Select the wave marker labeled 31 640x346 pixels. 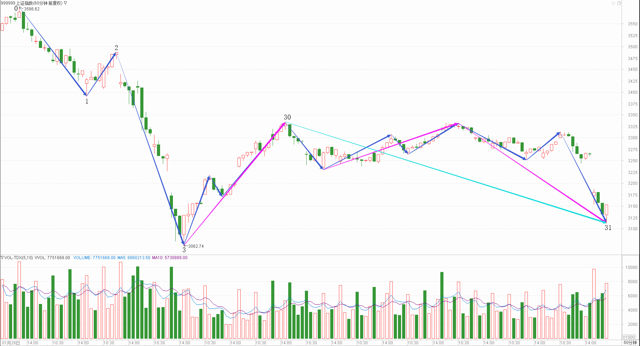tap(608, 228)
